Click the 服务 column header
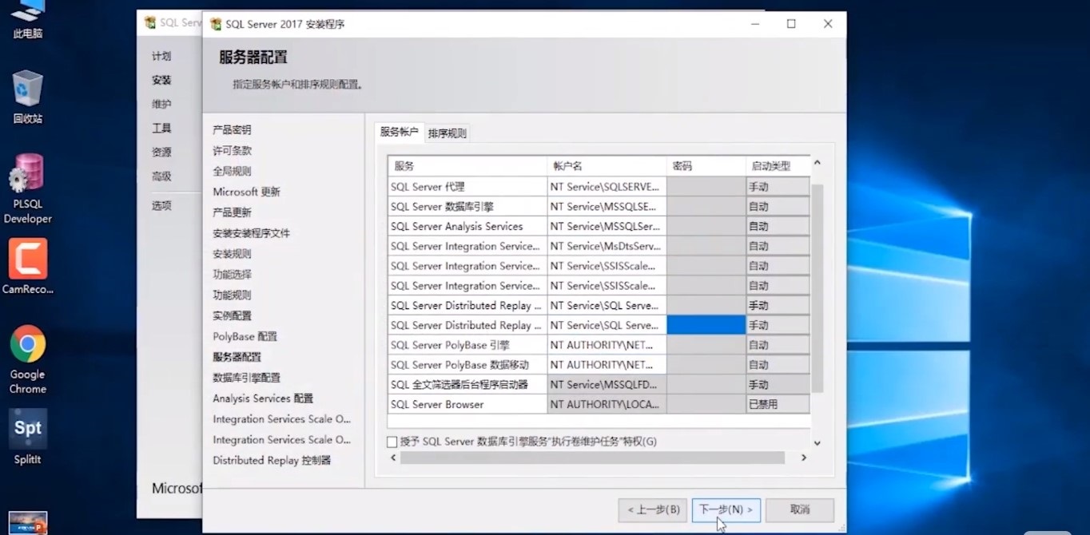 pyautogui.click(x=467, y=166)
